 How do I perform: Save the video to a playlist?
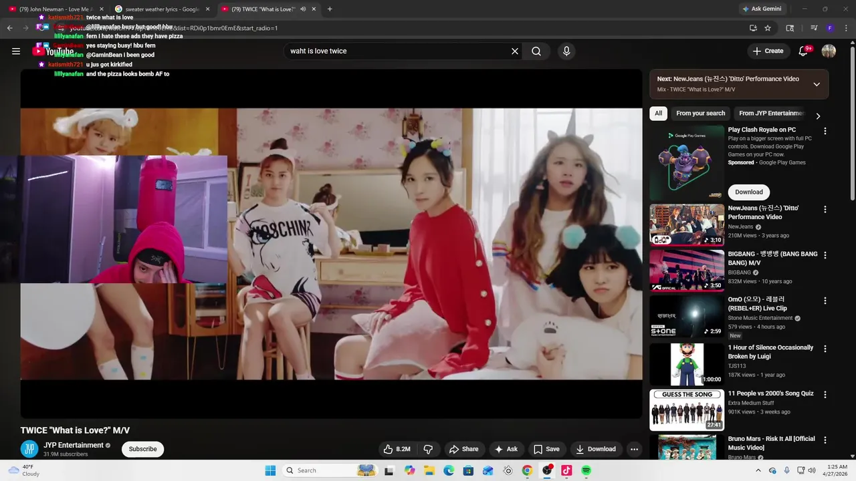tap(546, 450)
